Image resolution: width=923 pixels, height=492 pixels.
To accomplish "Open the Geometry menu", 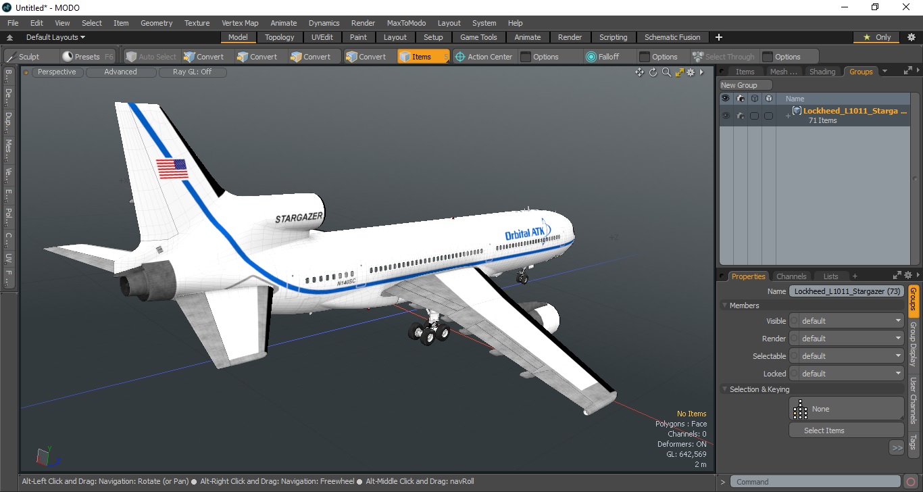I will point(156,23).
